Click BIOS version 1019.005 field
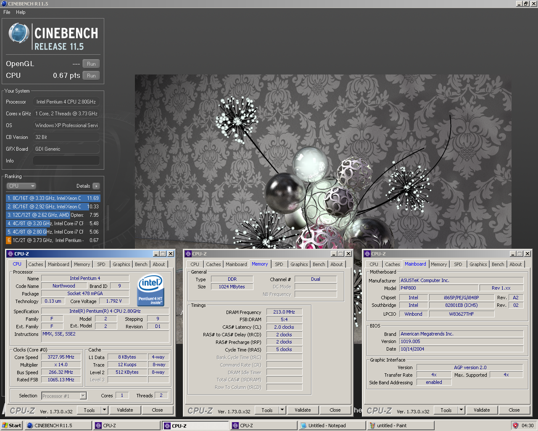538x431 pixels. coord(461,341)
